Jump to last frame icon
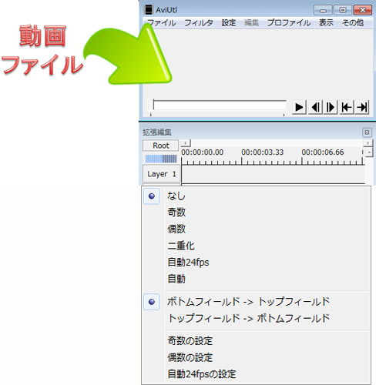 (362, 107)
